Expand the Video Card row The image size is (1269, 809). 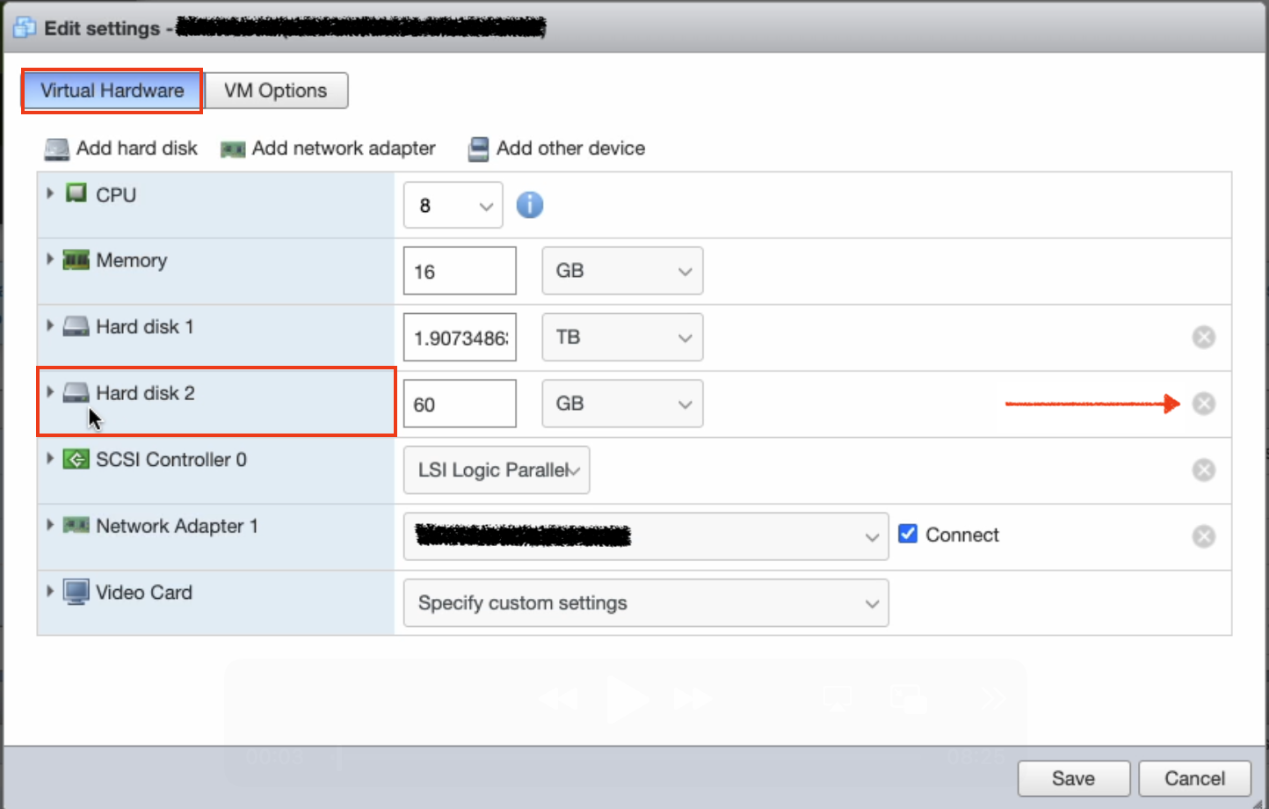pyautogui.click(x=50, y=591)
